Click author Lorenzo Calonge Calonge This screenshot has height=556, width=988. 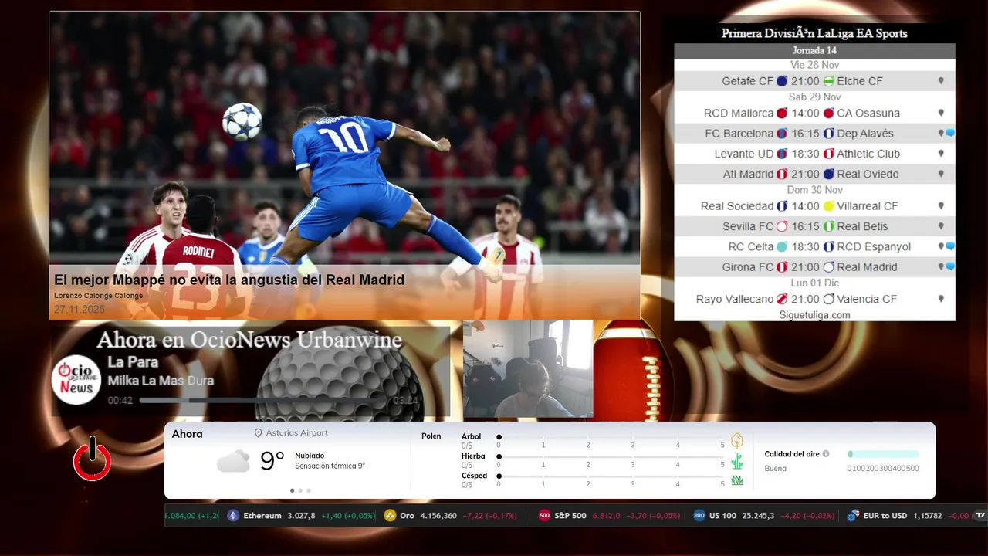pyautogui.click(x=98, y=296)
